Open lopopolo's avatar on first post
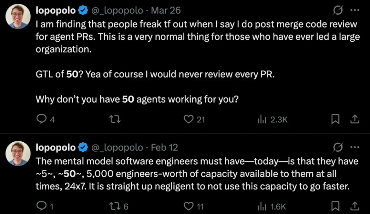The width and height of the screenshot is (370, 214). [x=18, y=16]
